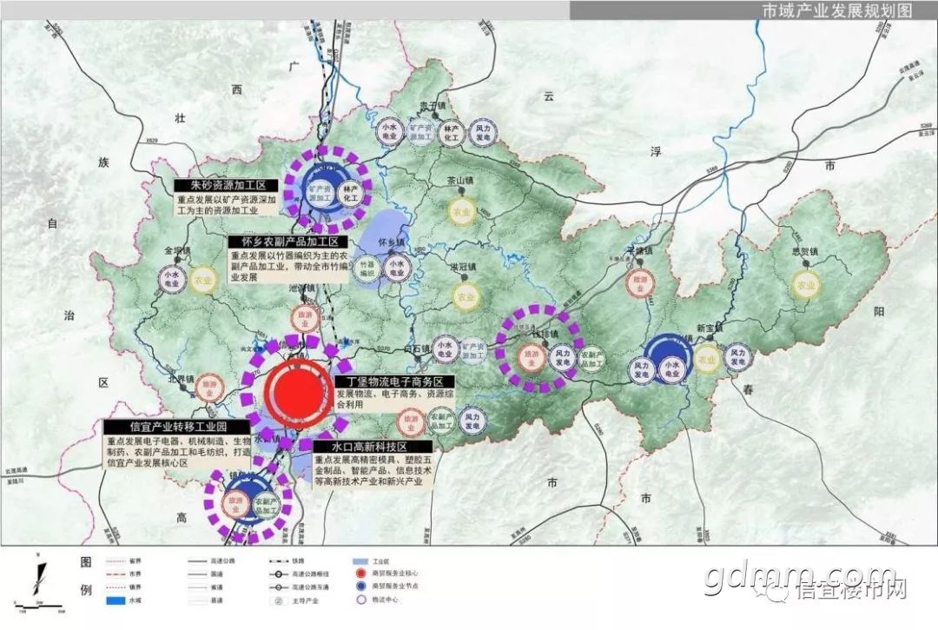Click the light blue 工业区 legend swatch
938x630 pixels.
click(360, 562)
